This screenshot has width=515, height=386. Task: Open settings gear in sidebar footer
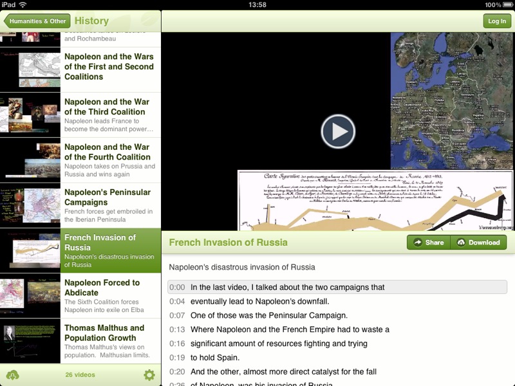click(x=149, y=375)
